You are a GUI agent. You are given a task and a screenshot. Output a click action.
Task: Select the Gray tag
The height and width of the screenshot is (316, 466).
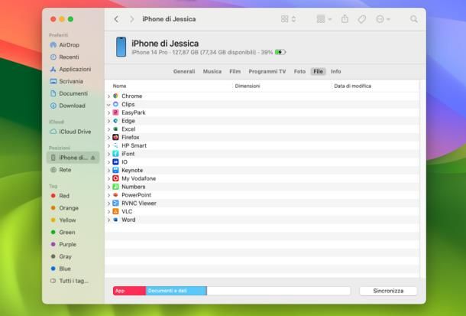coord(61,256)
